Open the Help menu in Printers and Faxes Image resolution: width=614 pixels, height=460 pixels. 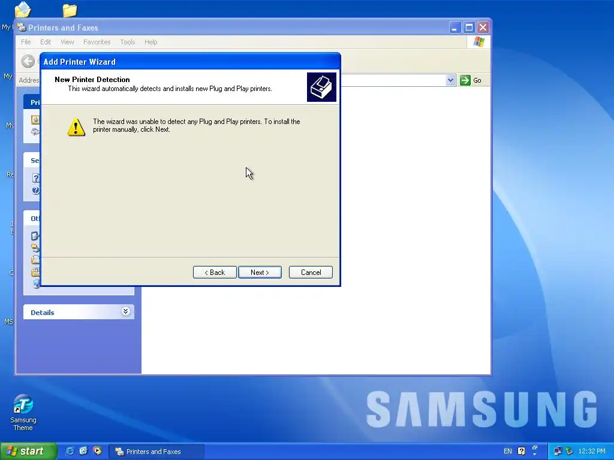[151, 42]
